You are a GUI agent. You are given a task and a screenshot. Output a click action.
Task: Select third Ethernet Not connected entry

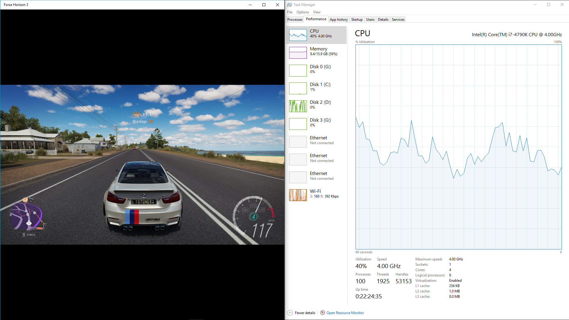coord(316,177)
